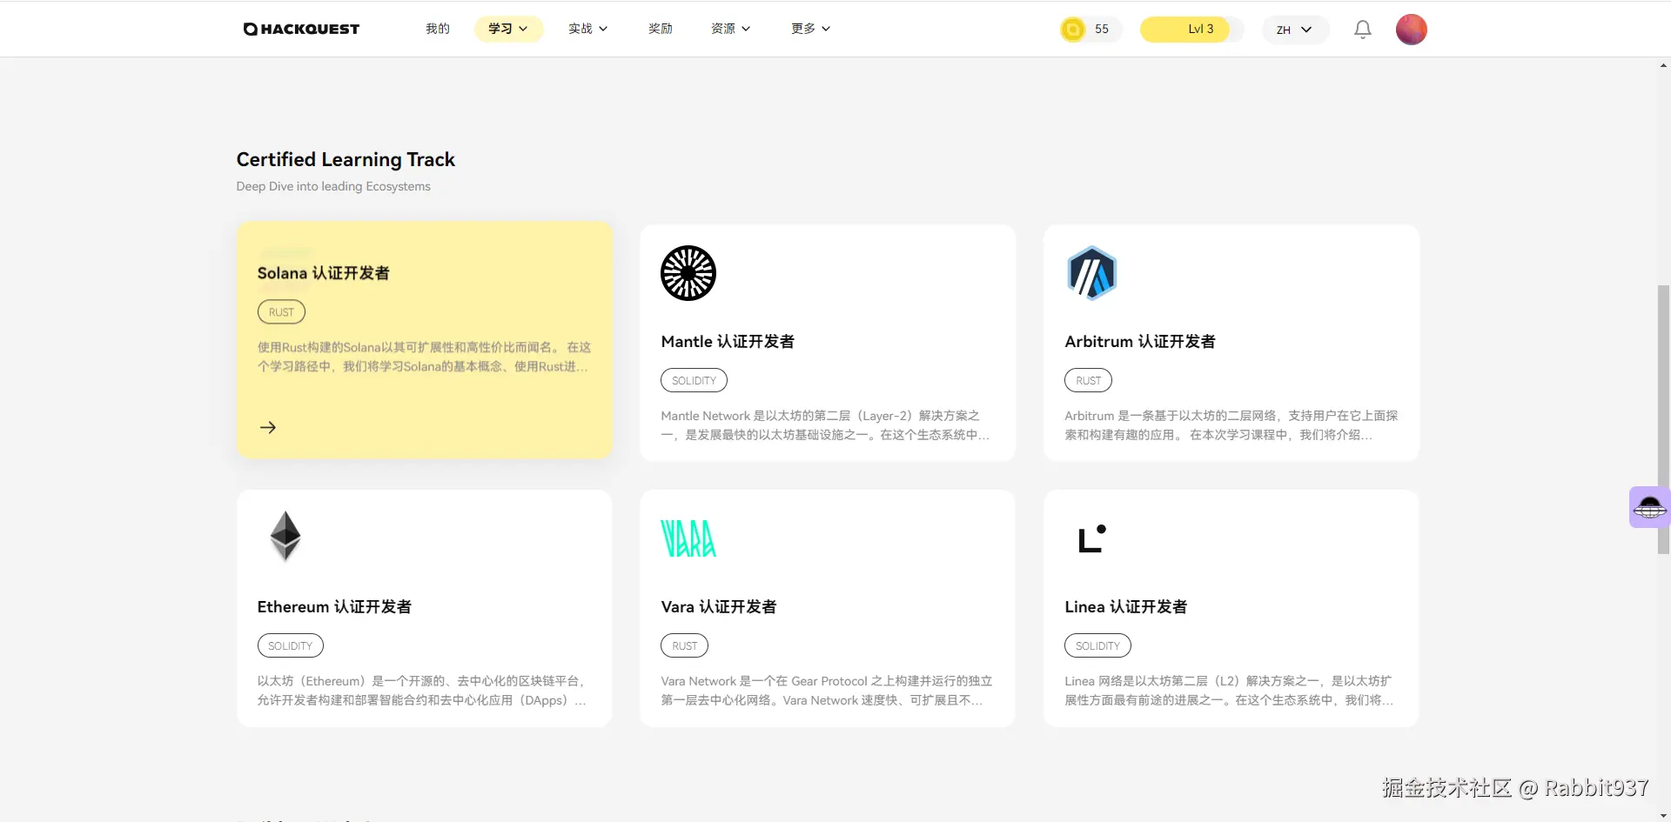The height and width of the screenshot is (822, 1671).
Task: Open your profile avatar
Action: click(1412, 29)
